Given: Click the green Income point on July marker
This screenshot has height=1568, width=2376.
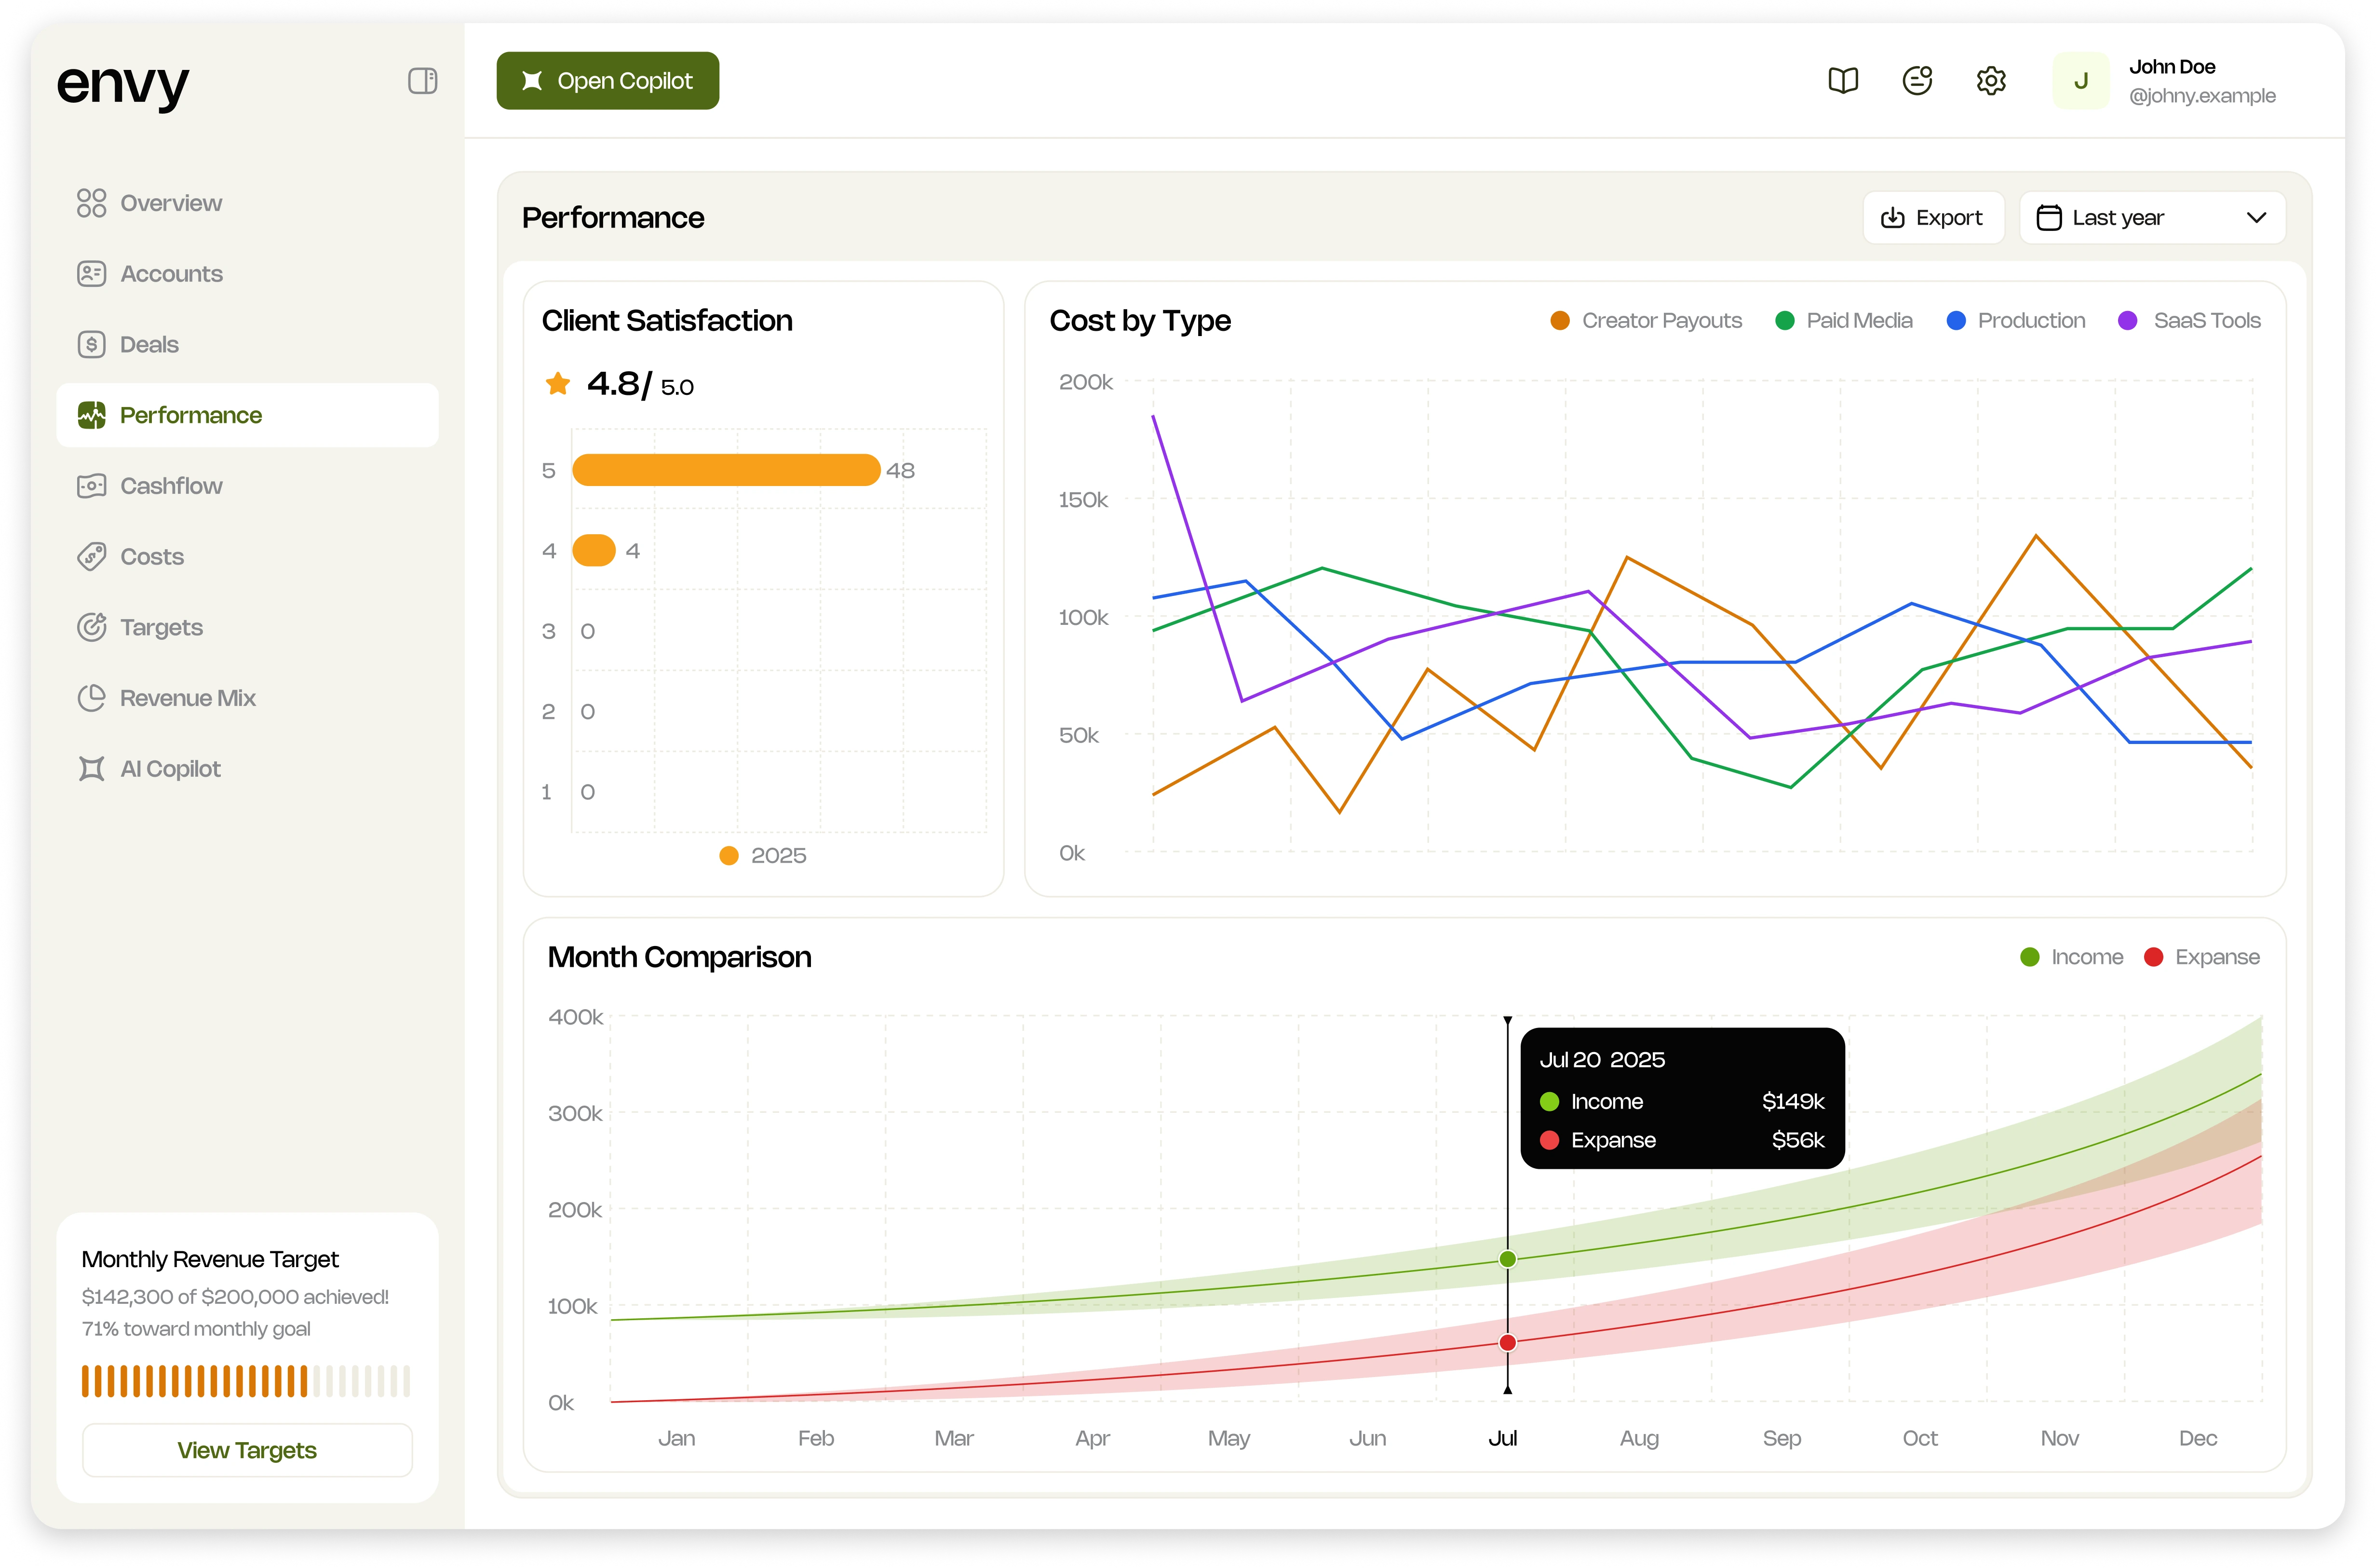Looking at the screenshot, I should (1507, 1259).
